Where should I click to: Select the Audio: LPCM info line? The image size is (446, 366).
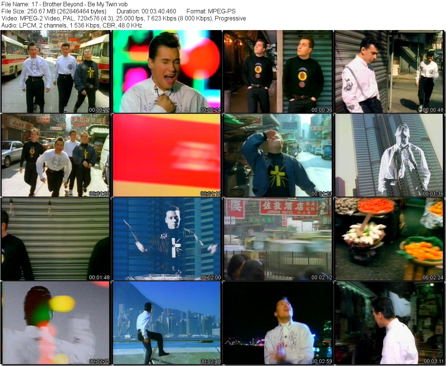[72, 25]
